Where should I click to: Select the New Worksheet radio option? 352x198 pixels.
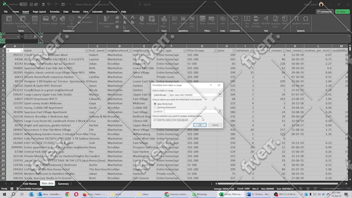[155, 104]
